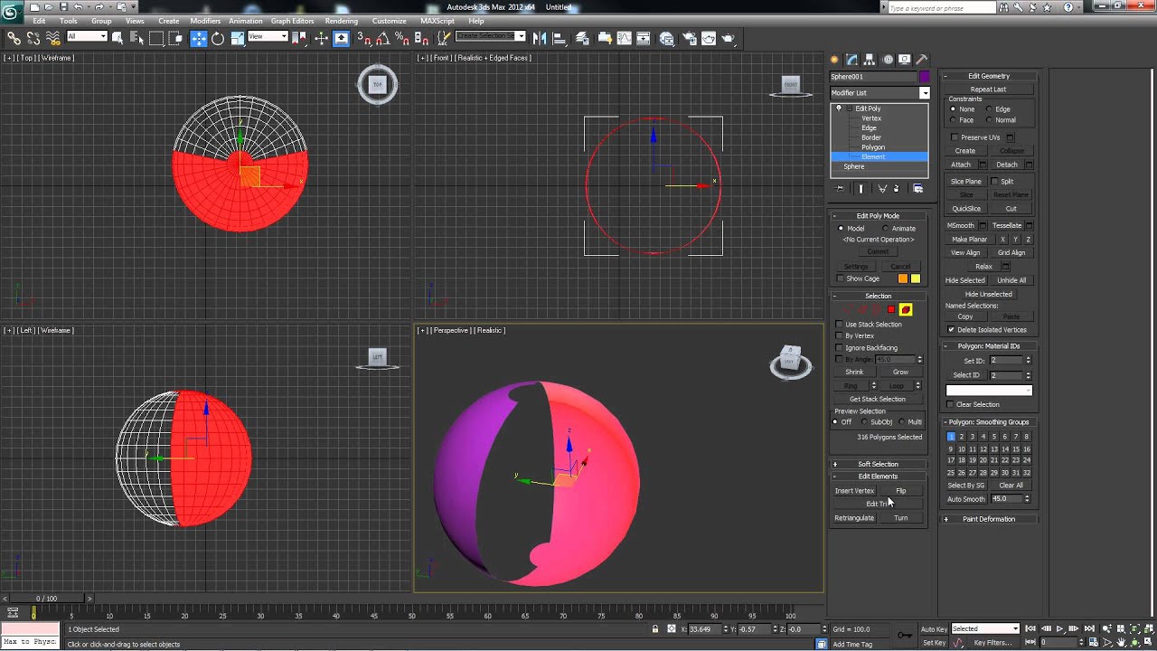
Task: Click Configure Modifier Sets icon
Action: [917, 189]
